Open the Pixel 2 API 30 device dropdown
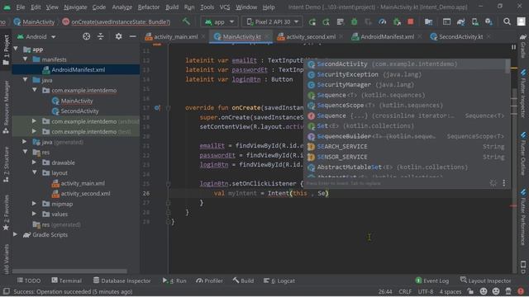The width and height of the screenshot is (529, 297). pos(272,22)
